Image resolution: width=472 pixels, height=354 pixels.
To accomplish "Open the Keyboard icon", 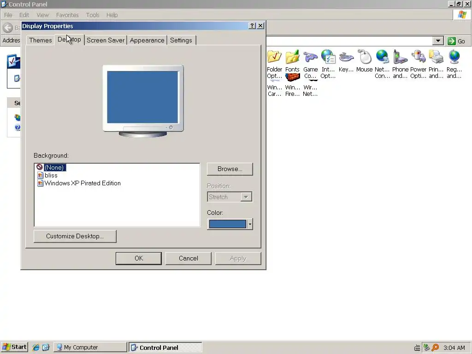I will tap(346, 57).
